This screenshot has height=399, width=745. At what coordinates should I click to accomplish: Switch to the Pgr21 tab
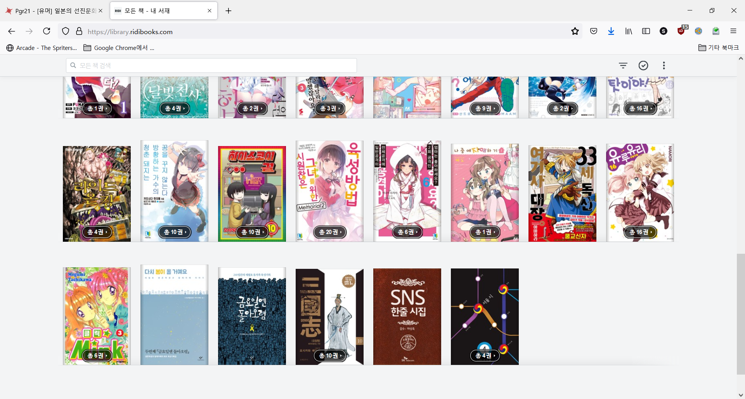[x=54, y=11]
